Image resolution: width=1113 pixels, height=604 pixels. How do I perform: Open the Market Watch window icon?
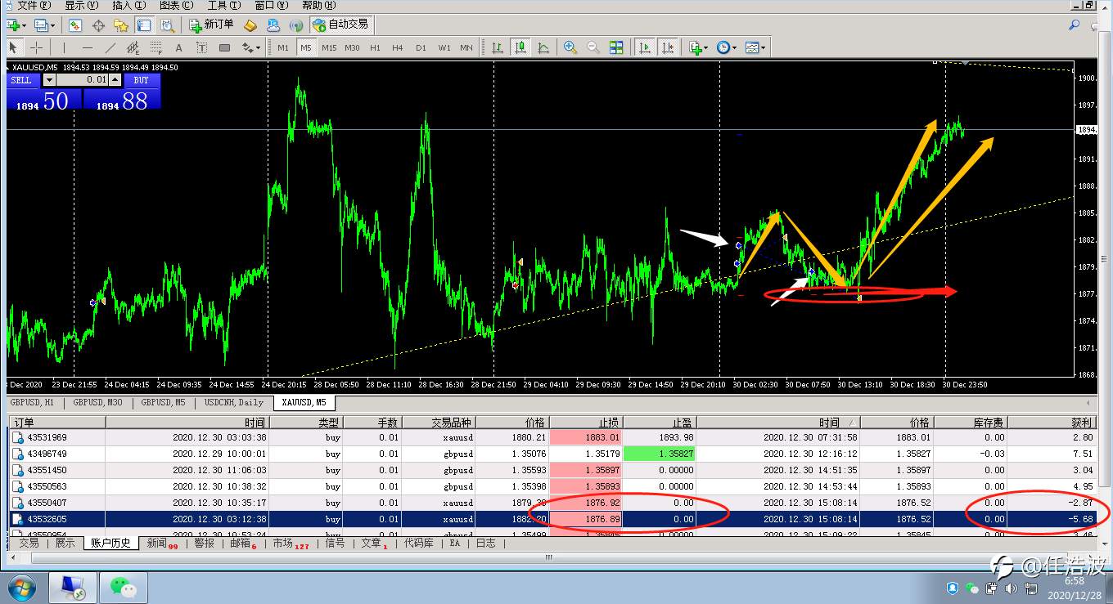[75, 25]
